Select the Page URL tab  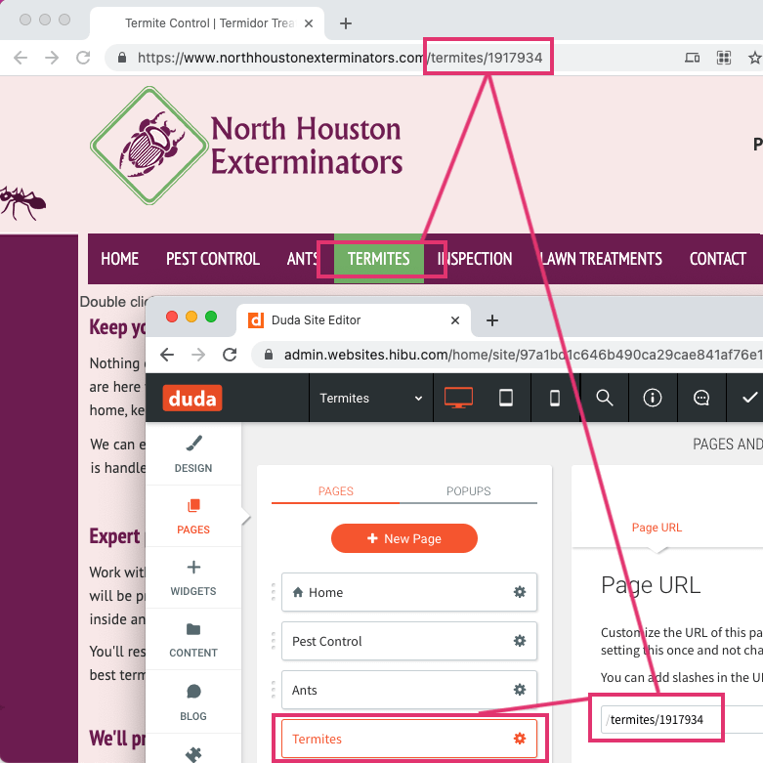pos(657,528)
